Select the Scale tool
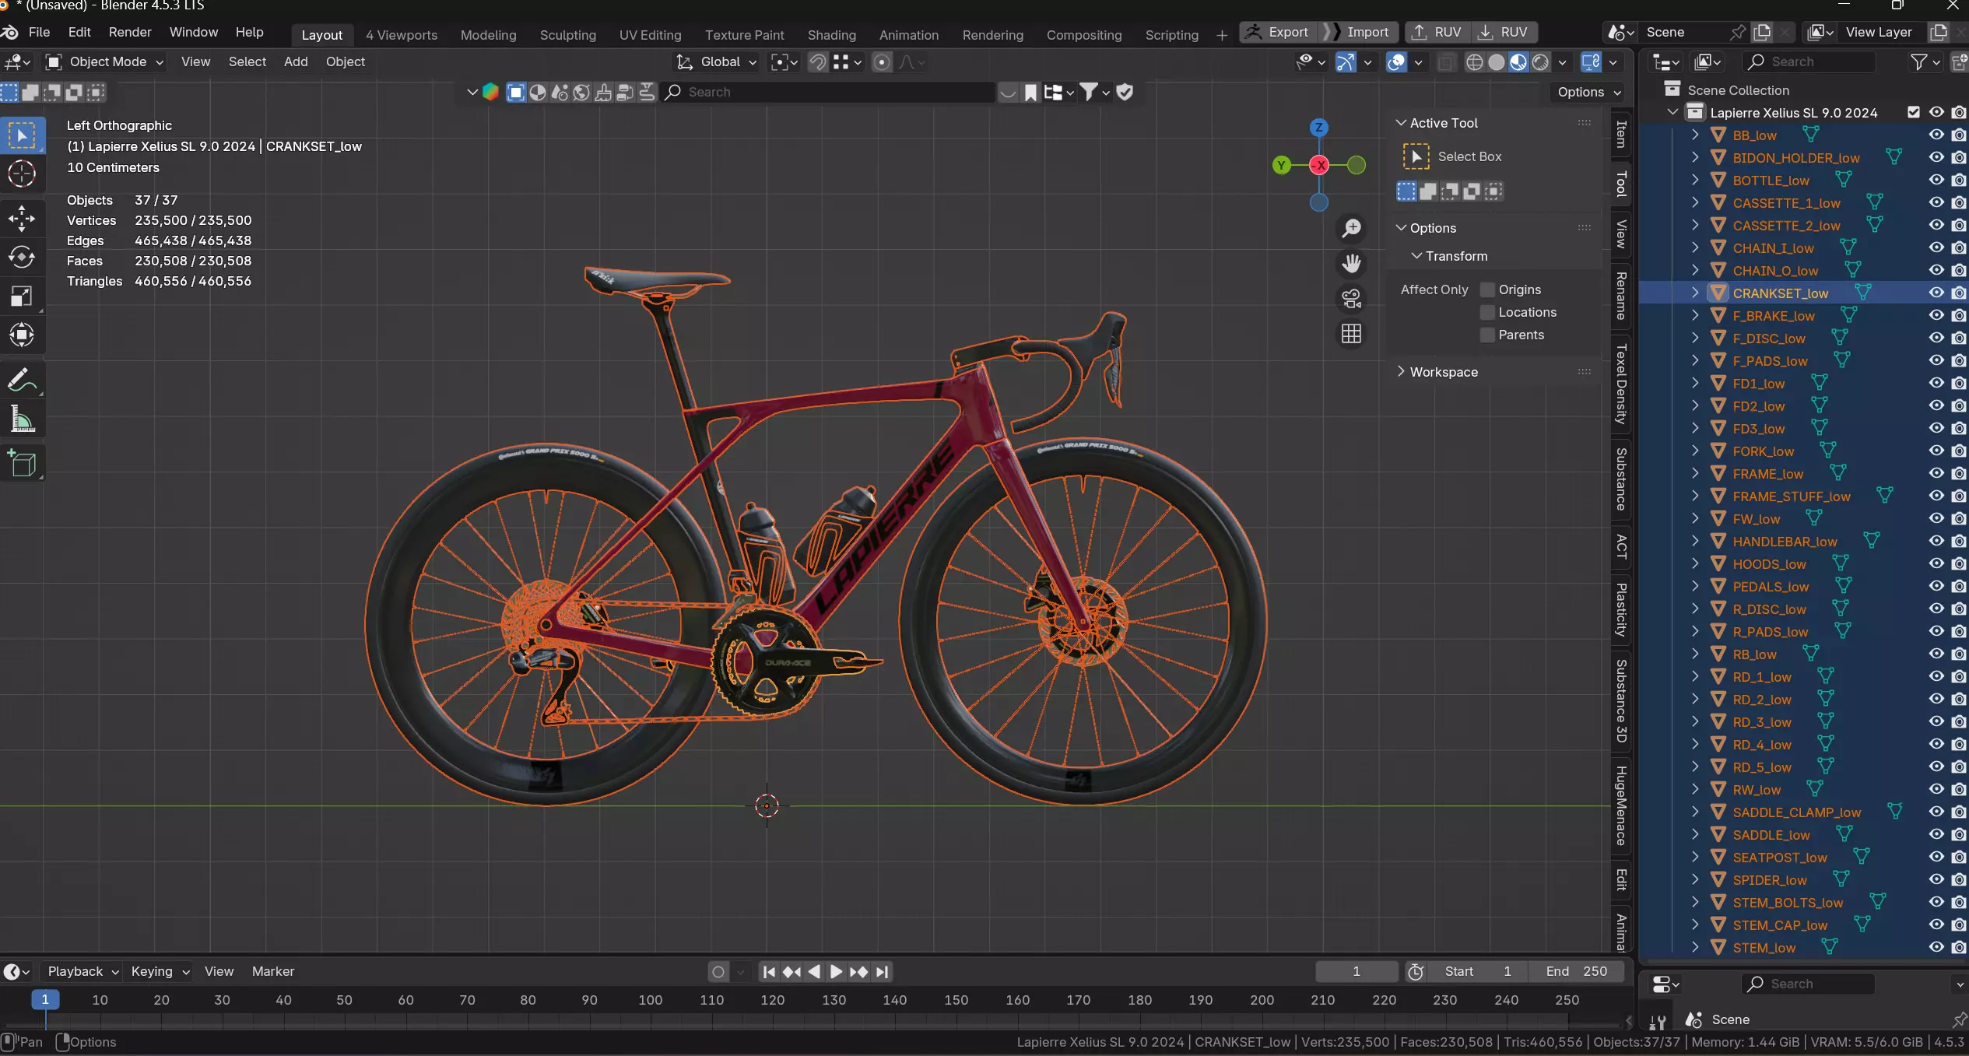The width and height of the screenshot is (1969, 1056). click(22, 296)
